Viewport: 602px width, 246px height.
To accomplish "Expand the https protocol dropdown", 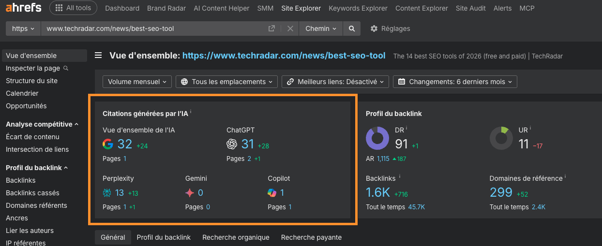I will [x=23, y=29].
